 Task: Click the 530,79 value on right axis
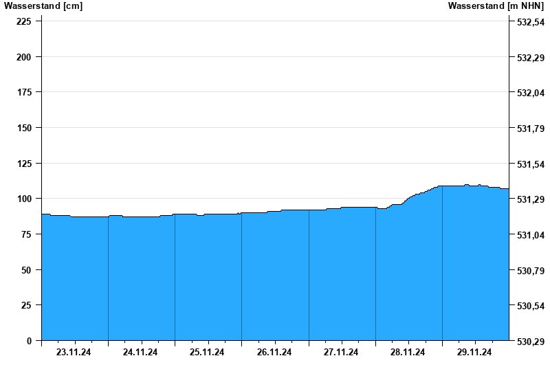point(531,271)
